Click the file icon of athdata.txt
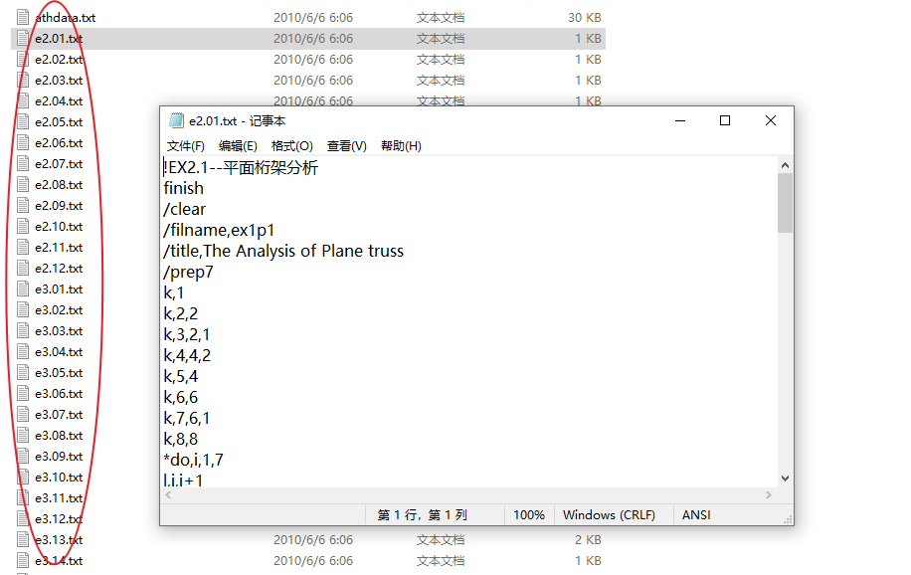The image size is (911, 575). (23, 18)
